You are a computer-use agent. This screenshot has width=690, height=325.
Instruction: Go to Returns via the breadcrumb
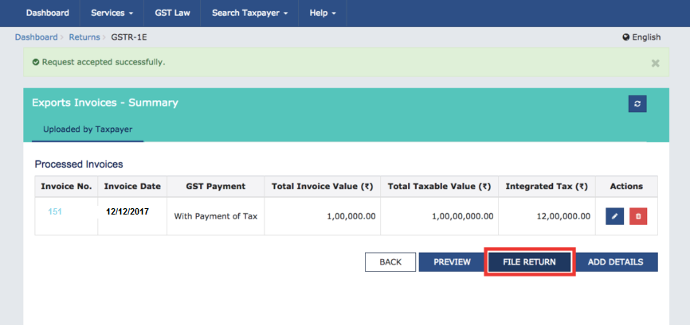(x=84, y=37)
